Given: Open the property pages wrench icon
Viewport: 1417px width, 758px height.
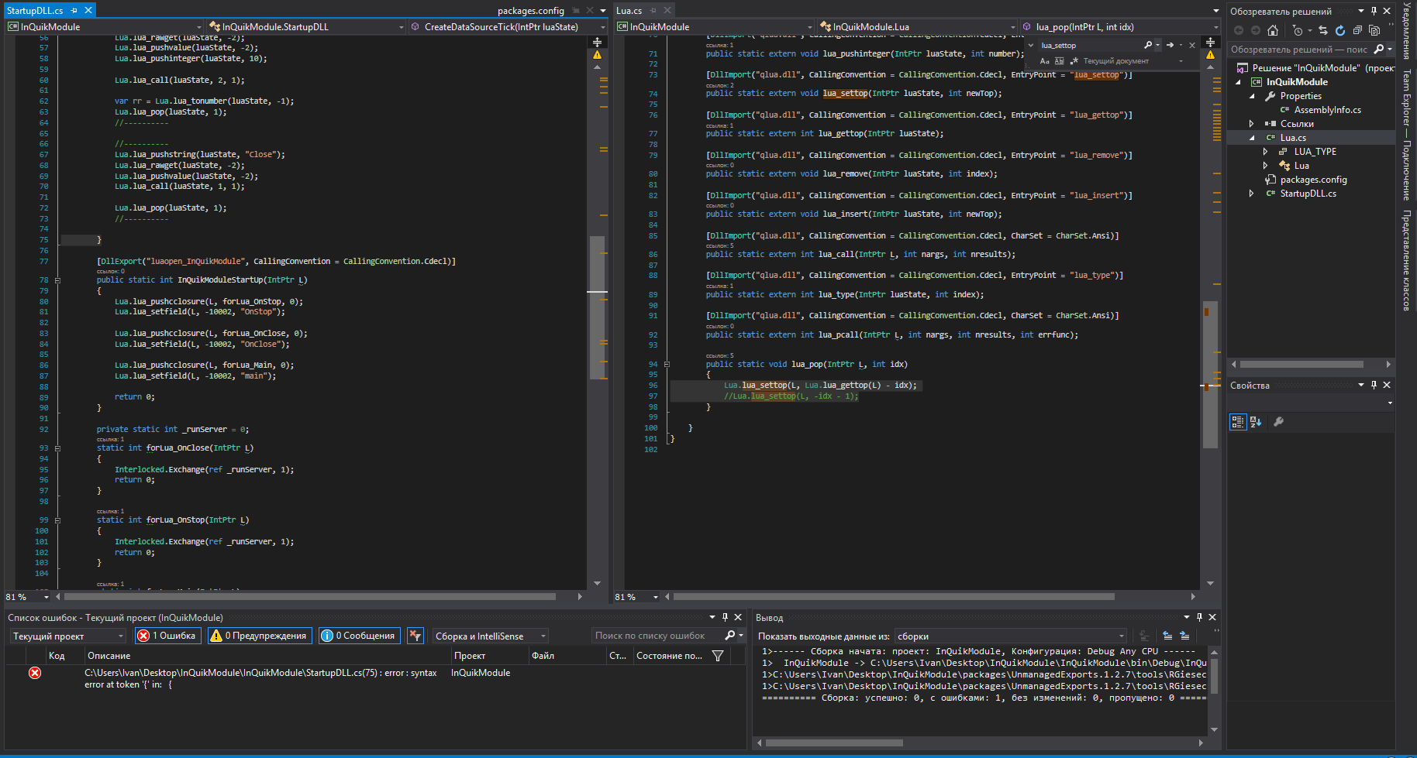Looking at the screenshot, I should [x=1278, y=422].
